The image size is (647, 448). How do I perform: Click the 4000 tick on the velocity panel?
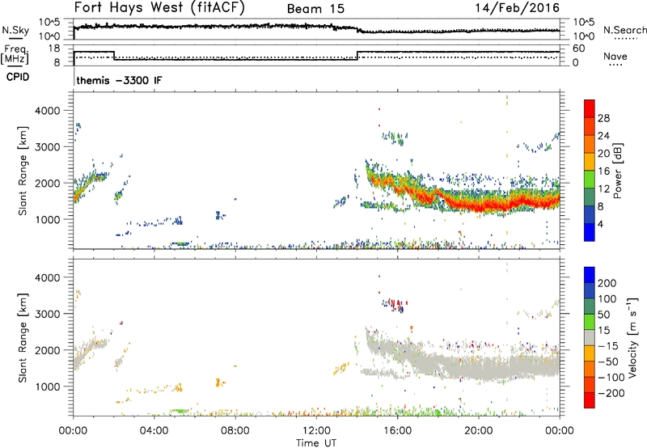tap(48, 277)
